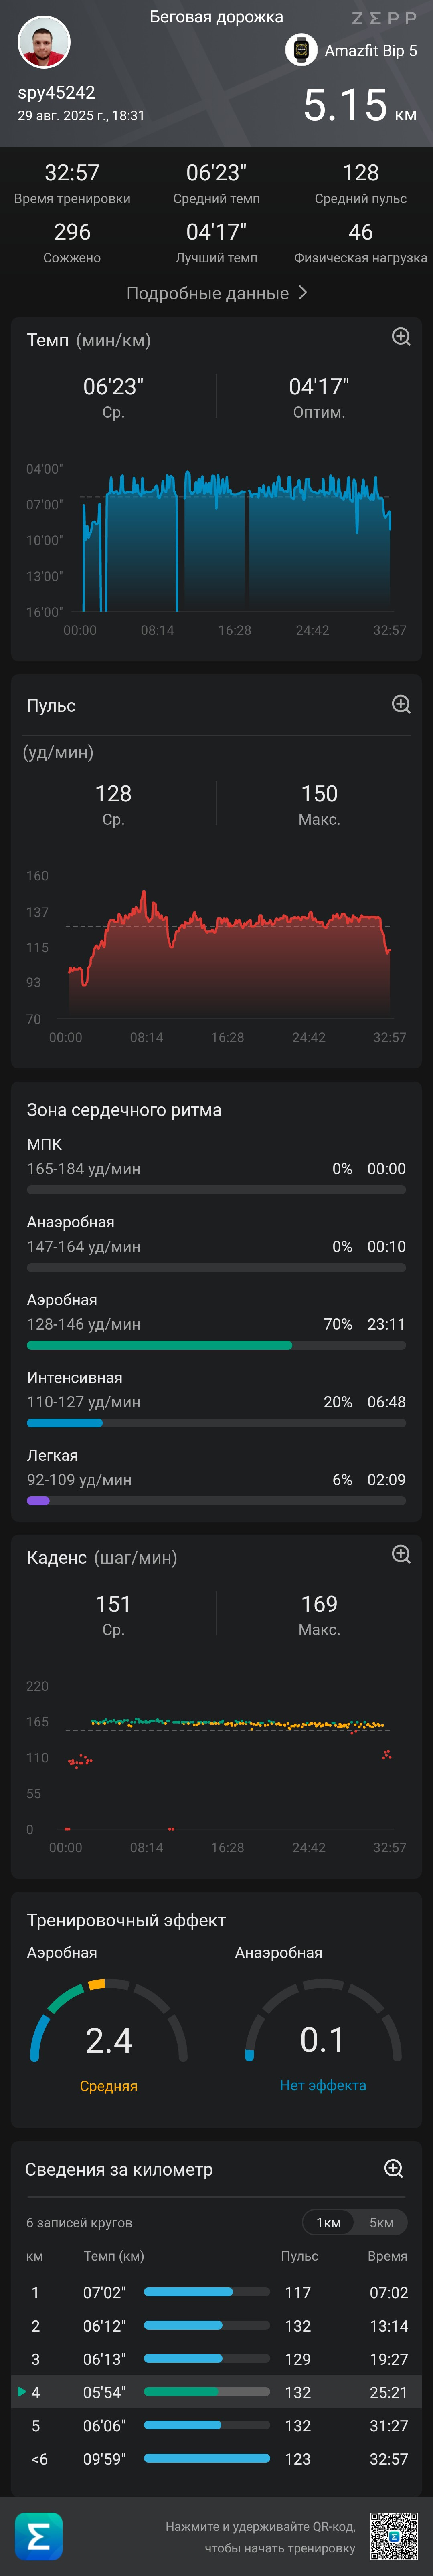Screen dimensions: 433x2576
Task: Zoom into the pace chart
Action: pyautogui.click(x=401, y=337)
